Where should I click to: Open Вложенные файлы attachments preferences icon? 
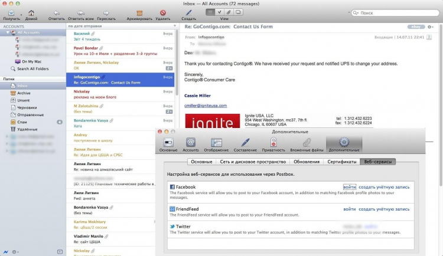307,145
